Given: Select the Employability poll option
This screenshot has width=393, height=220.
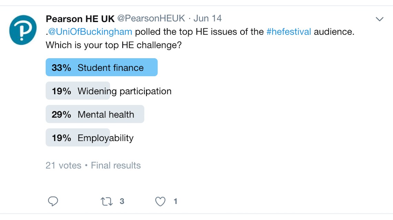Looking at the screenshot, I should [x=105, y=138].
